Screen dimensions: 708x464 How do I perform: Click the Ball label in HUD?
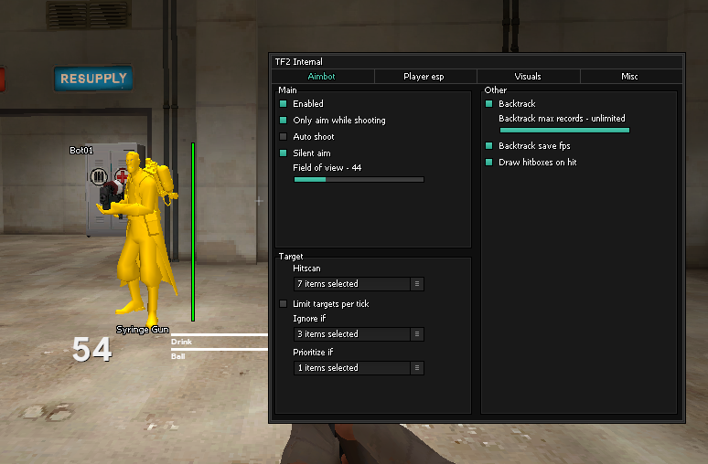pyautogui.click(x=177, y=356)
